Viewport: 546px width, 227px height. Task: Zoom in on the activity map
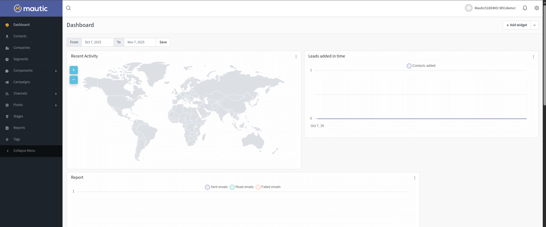point(74,70)
